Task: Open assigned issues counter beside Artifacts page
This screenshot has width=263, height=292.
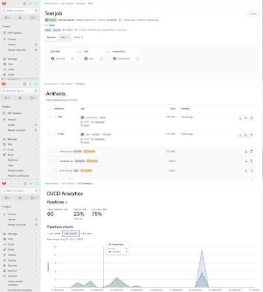Action: pyautogui.click(x=7, y=98)
